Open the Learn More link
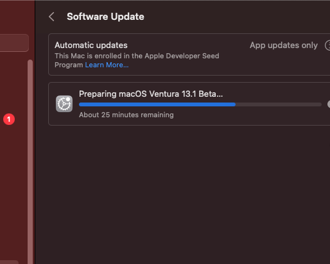330x264 pixels. click(107, 65)
